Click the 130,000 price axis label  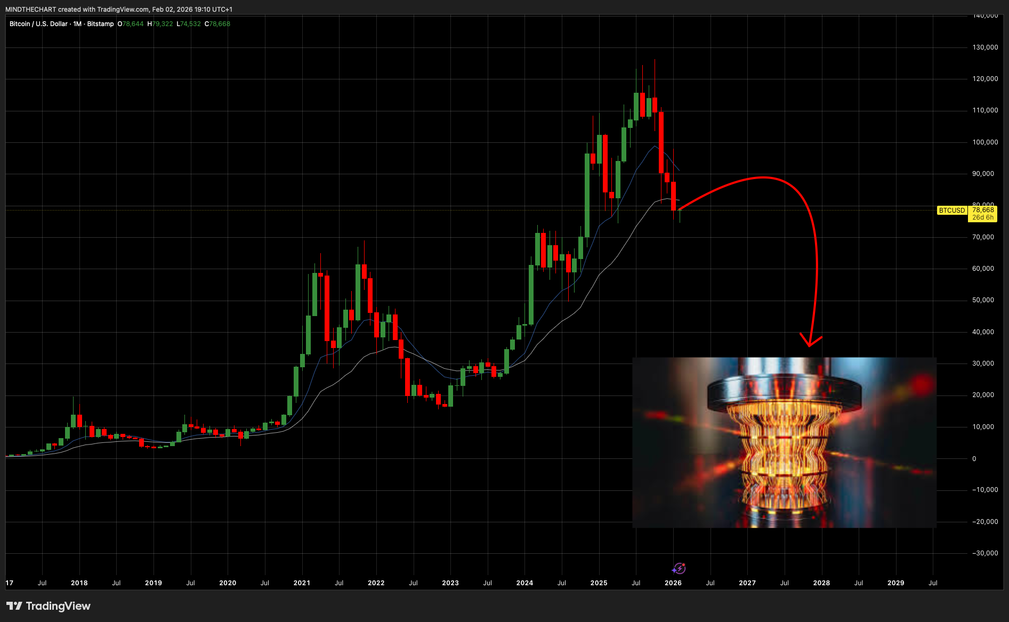(x=984, y=47)
